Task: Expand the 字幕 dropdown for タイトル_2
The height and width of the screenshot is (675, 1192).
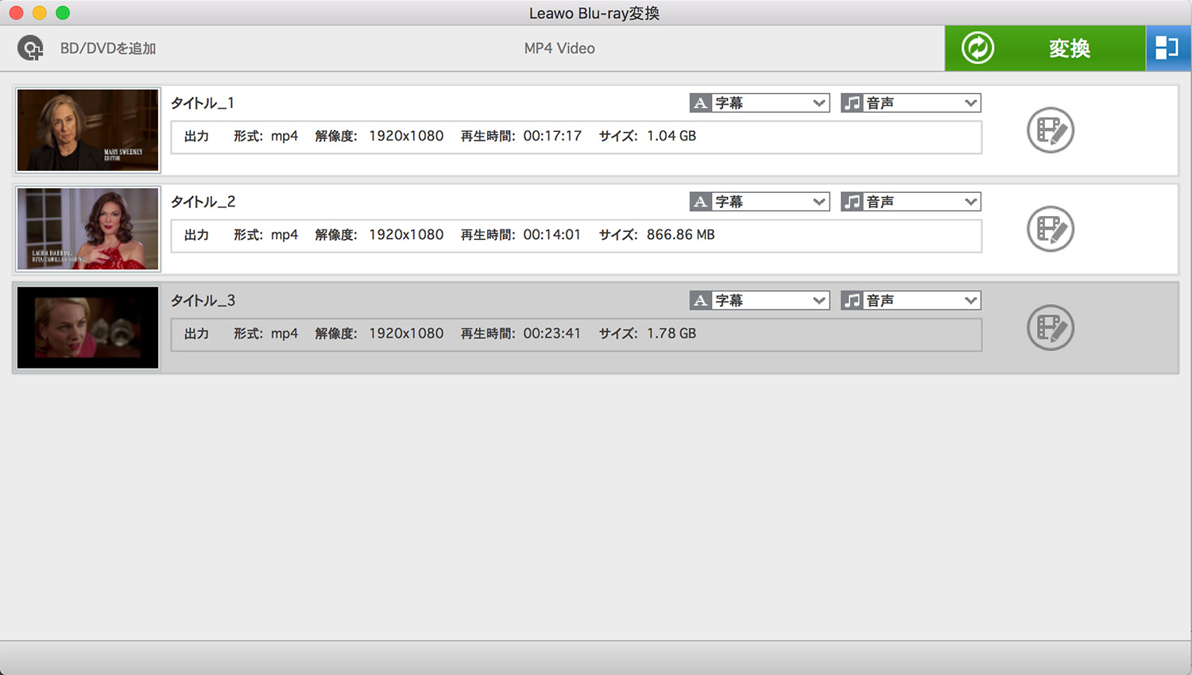Action: [x=819, y=202]
